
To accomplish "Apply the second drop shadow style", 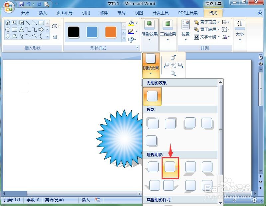I will click(171, 123).
